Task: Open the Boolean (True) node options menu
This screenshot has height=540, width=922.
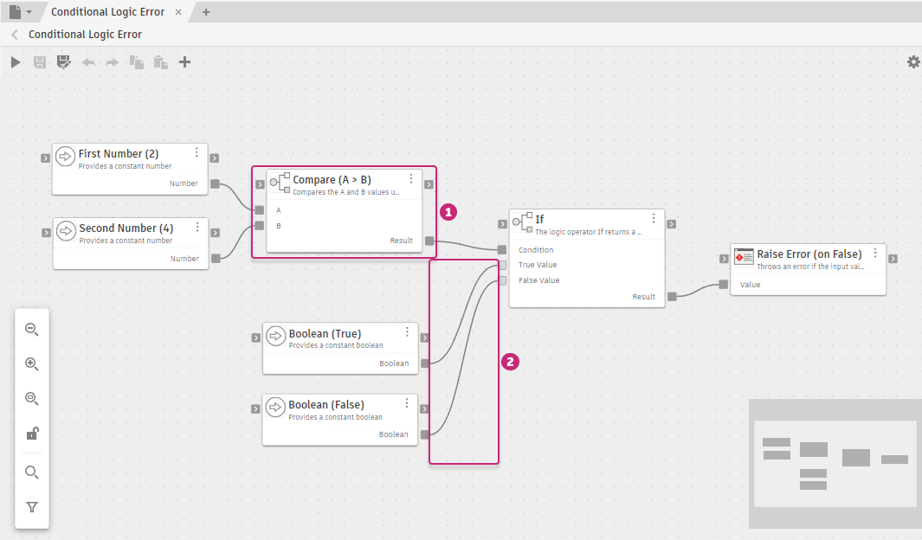Action: [407, 332]
